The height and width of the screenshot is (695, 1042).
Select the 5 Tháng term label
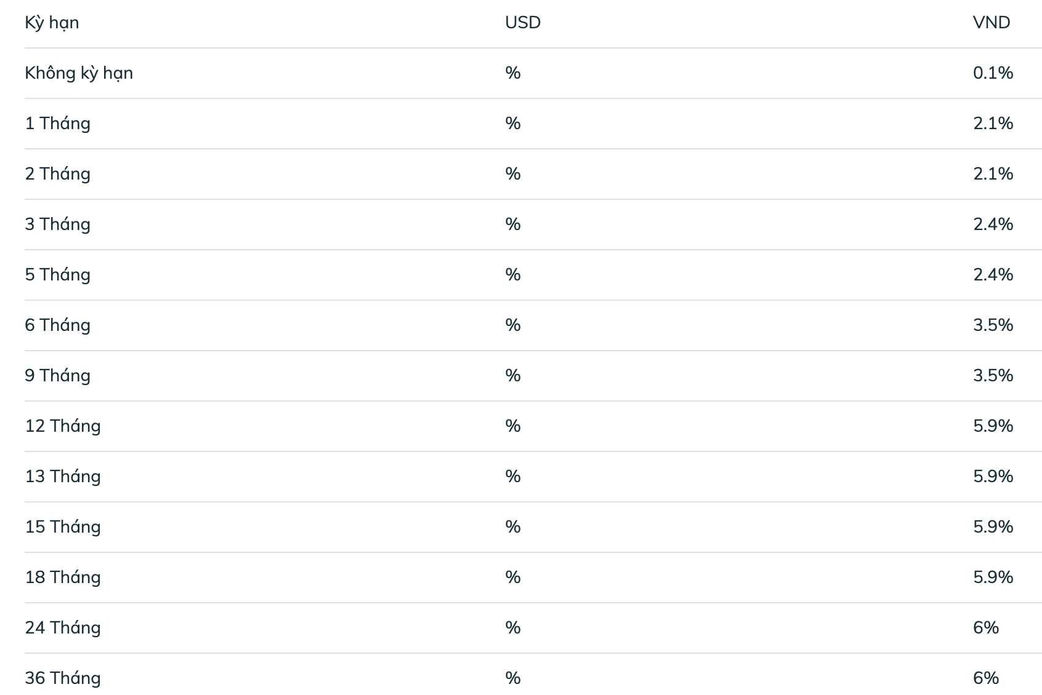click(x=57, y=275)
